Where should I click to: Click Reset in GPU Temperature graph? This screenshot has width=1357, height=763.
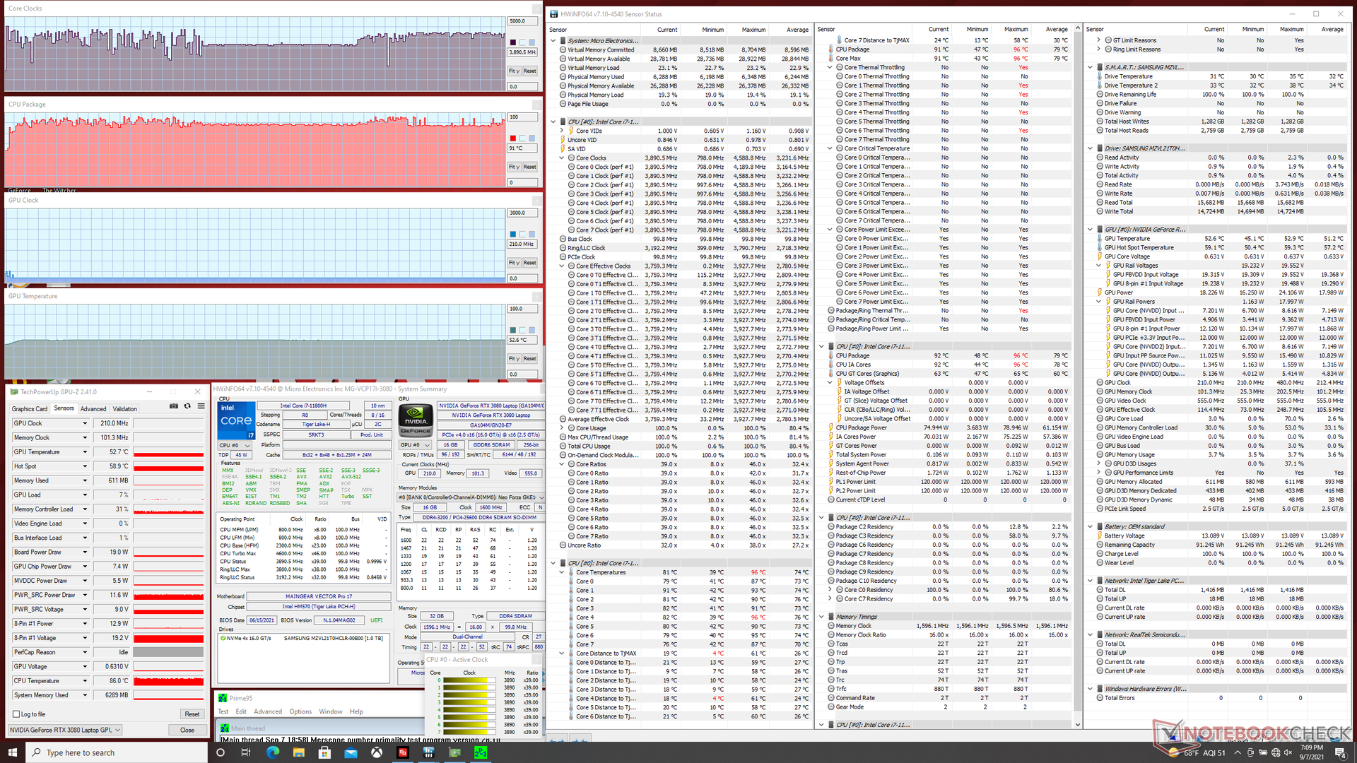click(530, 359)
